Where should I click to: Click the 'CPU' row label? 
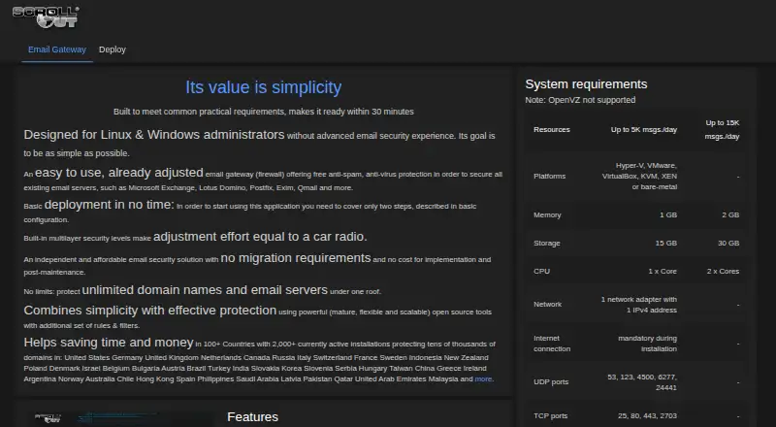click(541, 272)
